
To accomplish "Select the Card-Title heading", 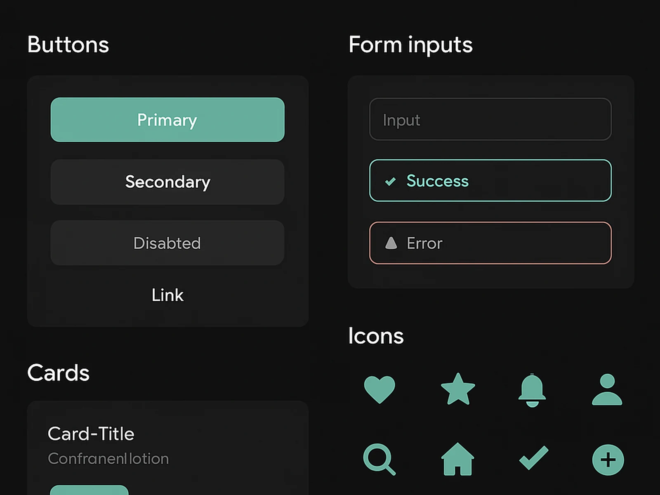I will (x=91, y=434).
